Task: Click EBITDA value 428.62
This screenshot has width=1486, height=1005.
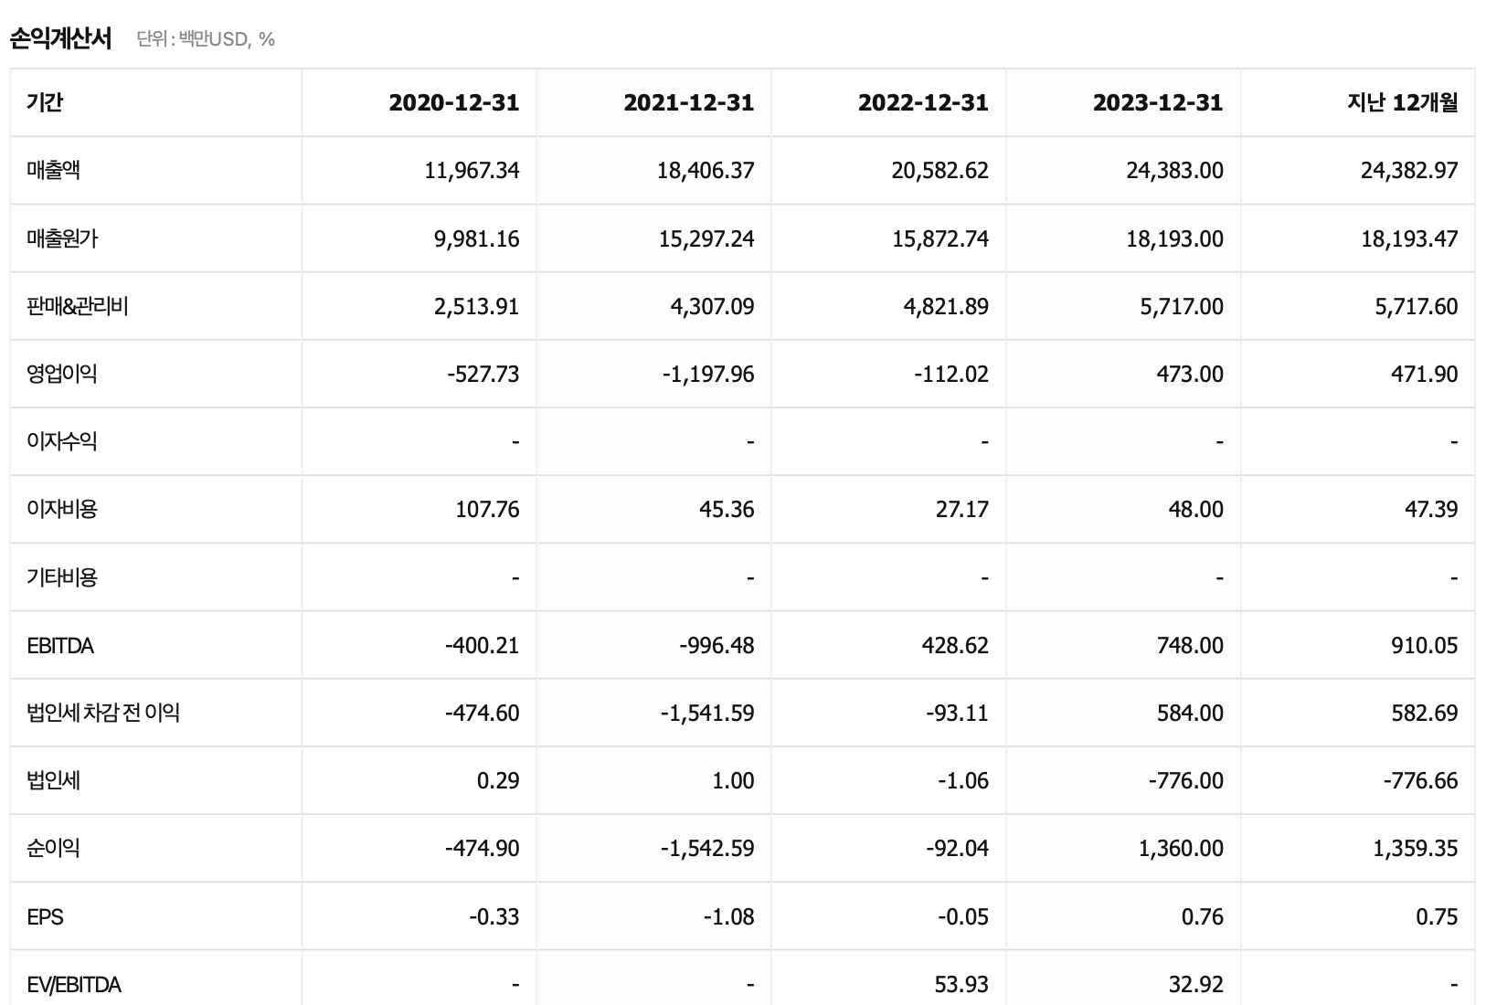Action: click(x=955, y=645)
